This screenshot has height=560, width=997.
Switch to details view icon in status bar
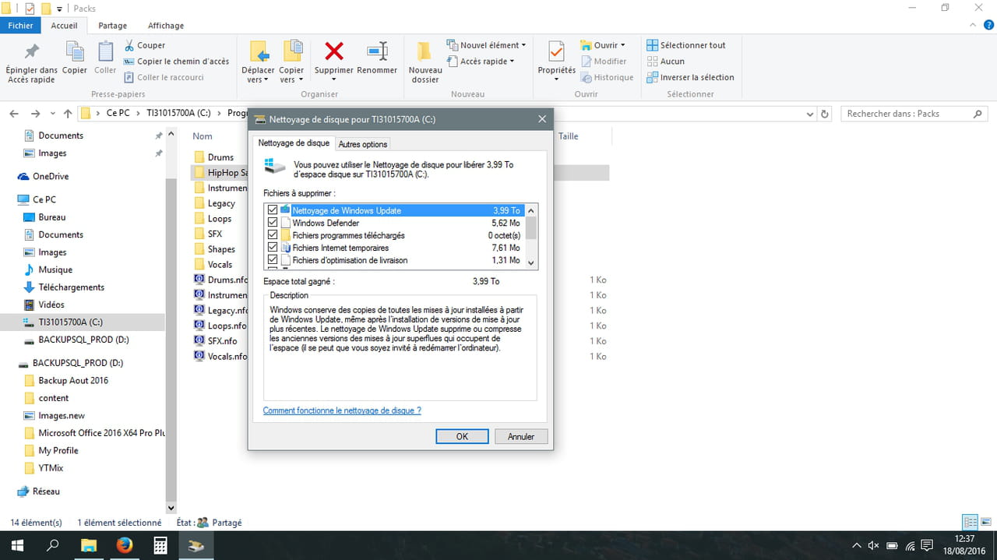970,522
